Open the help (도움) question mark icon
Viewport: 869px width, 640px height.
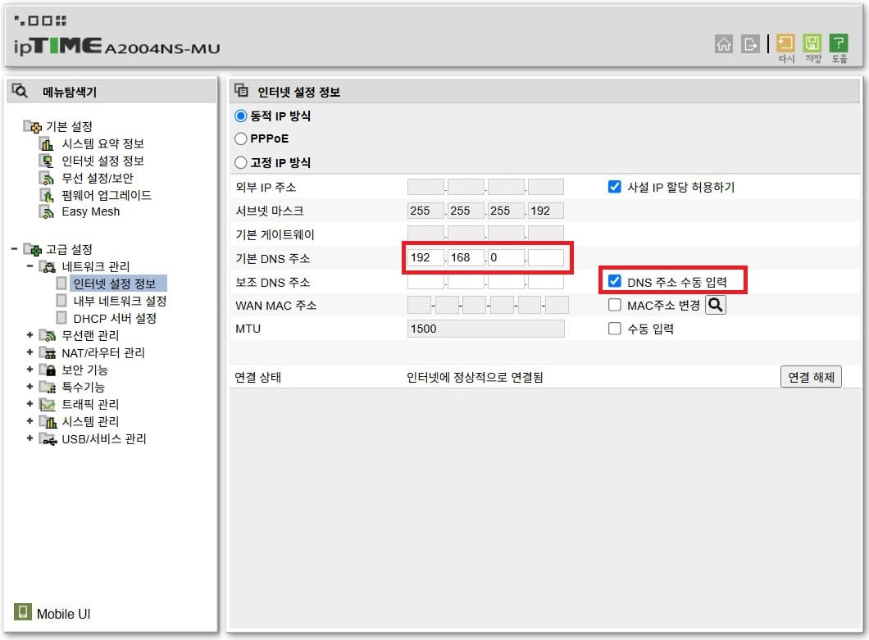pos(839,43)
